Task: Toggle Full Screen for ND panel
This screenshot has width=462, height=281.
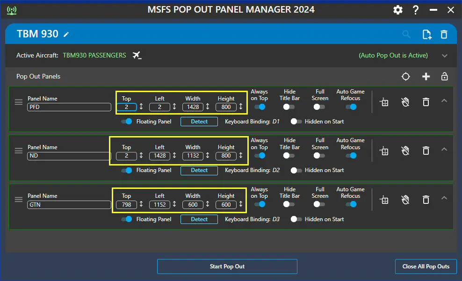Action: point(319,156)
